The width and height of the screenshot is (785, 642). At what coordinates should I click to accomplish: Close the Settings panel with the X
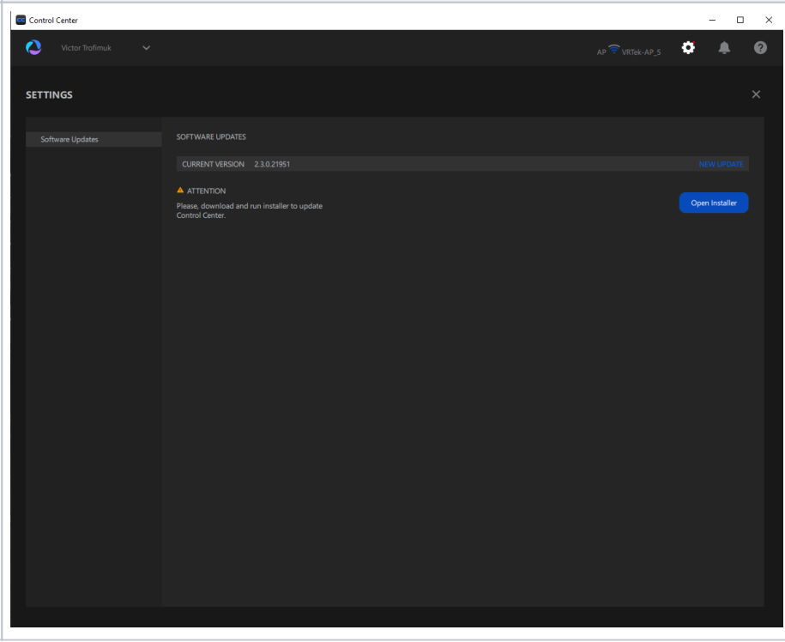pyautogui.click(x=756, y=94)
